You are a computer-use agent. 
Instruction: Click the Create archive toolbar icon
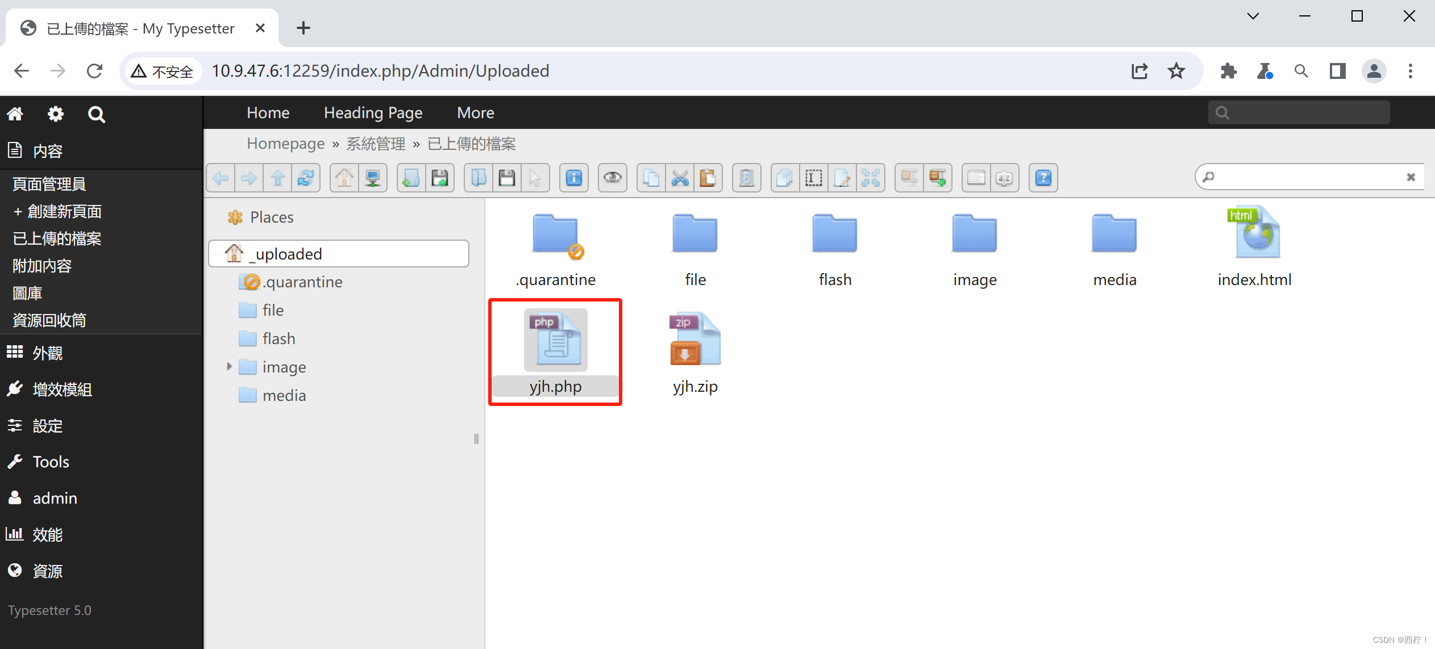coord(938,178)
